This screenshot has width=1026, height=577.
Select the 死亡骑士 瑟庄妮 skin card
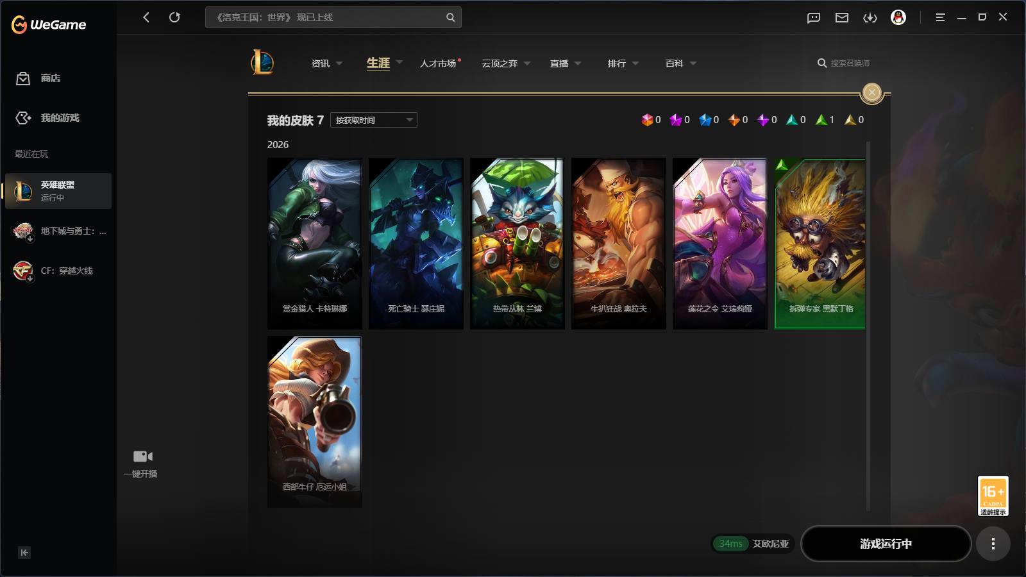point(416,244)
